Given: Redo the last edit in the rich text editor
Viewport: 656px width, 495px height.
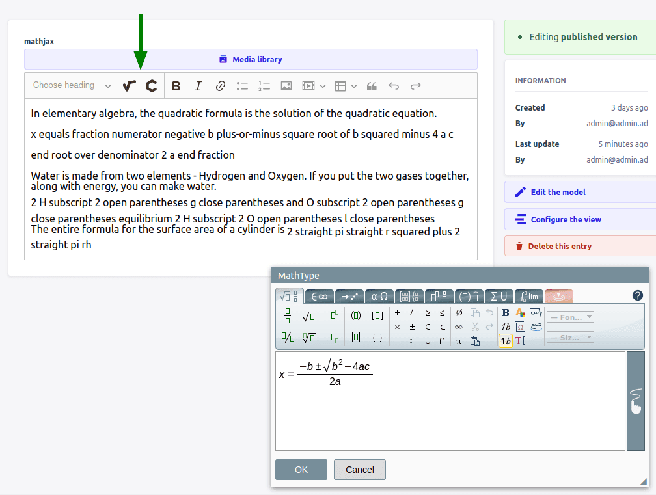Looking at the screenshot, I should 415,86.
